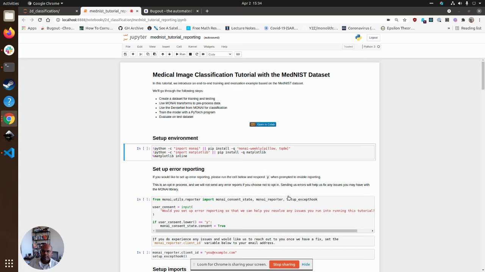Image resolution: width=485 pixels, height=272 pixels.
Task: Click the Open in Colab badge
Action: tap(263, 124)
